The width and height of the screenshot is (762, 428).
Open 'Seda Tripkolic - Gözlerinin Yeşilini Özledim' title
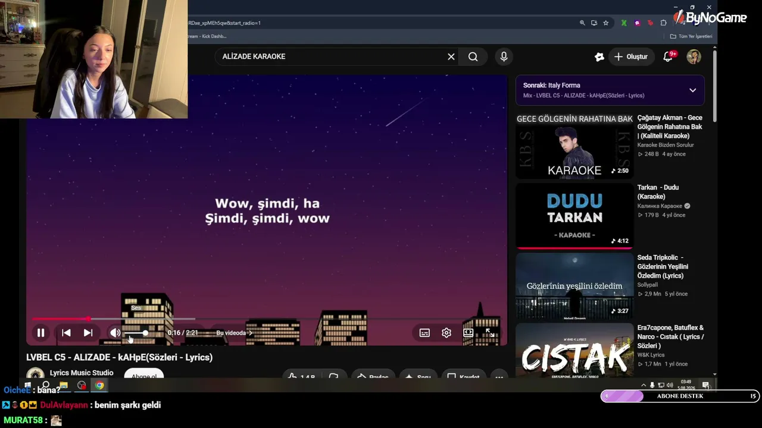(663, 266)
